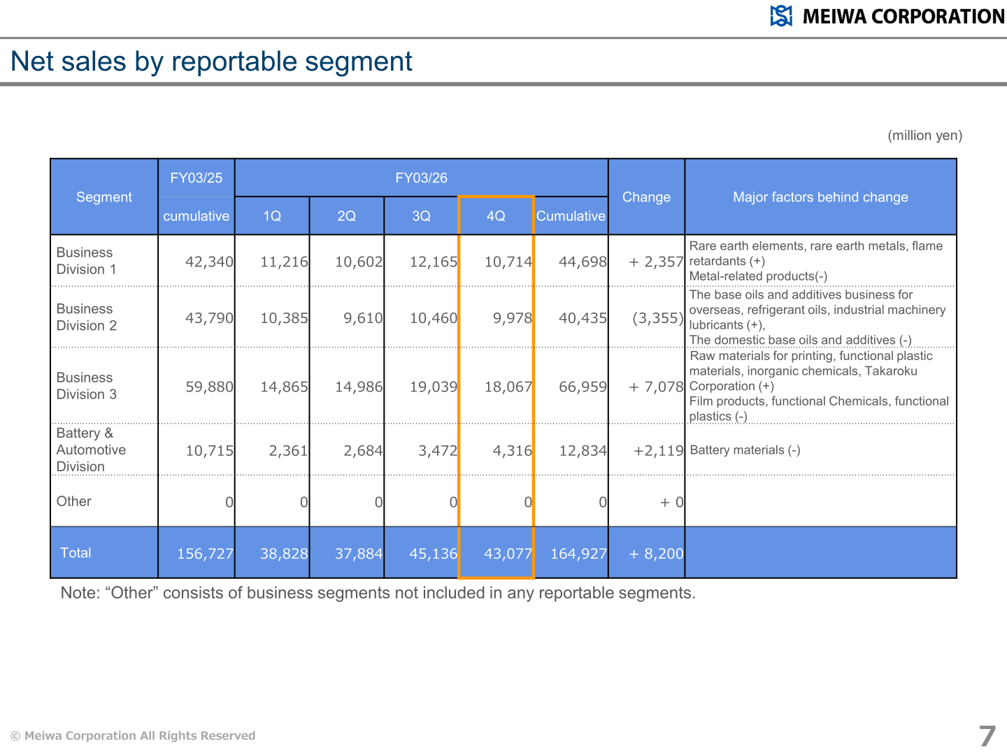
Task: Click the value "43,790"
Action: click(x=209, y=318)
